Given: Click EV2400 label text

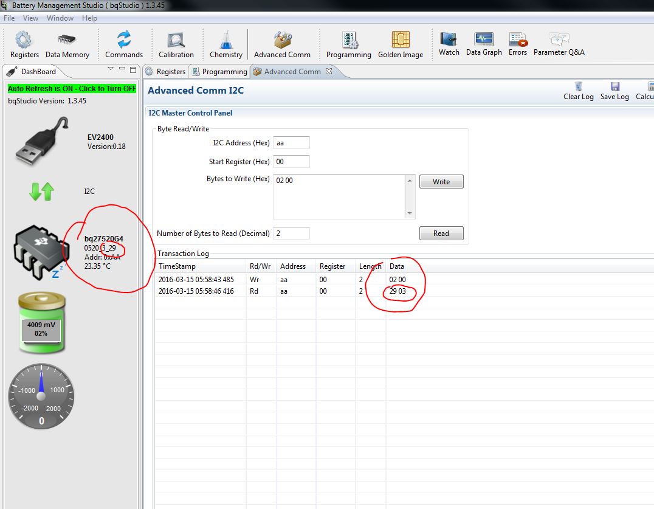Looking at the screenshot, I should [x=100, y=137].
